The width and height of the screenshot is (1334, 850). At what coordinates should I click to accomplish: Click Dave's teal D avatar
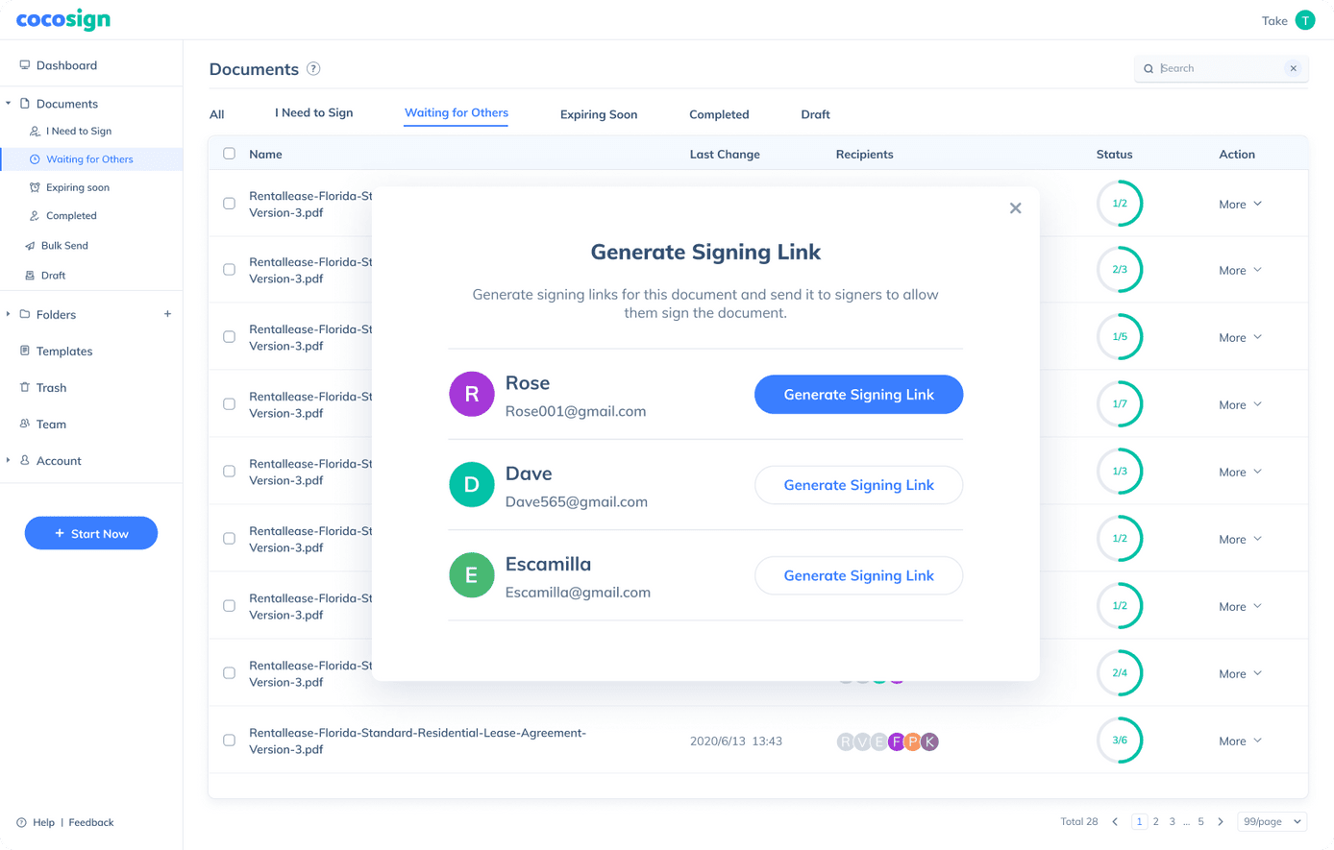472,485
